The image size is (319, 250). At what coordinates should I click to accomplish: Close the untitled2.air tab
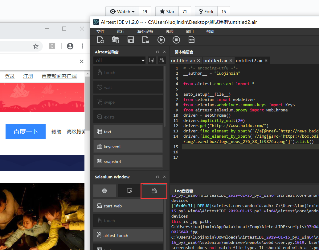[266, 61]
